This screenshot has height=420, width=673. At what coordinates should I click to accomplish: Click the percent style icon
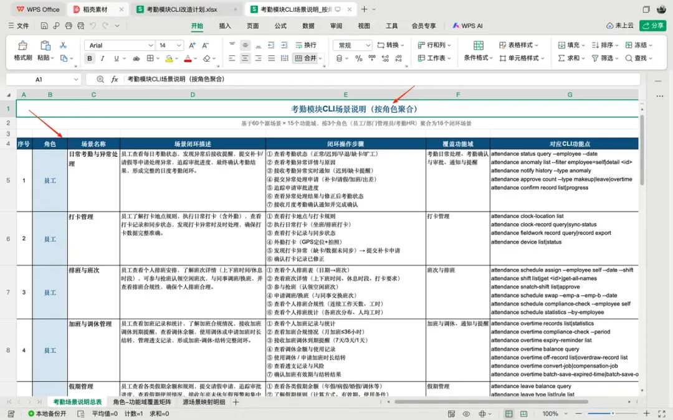359,58
